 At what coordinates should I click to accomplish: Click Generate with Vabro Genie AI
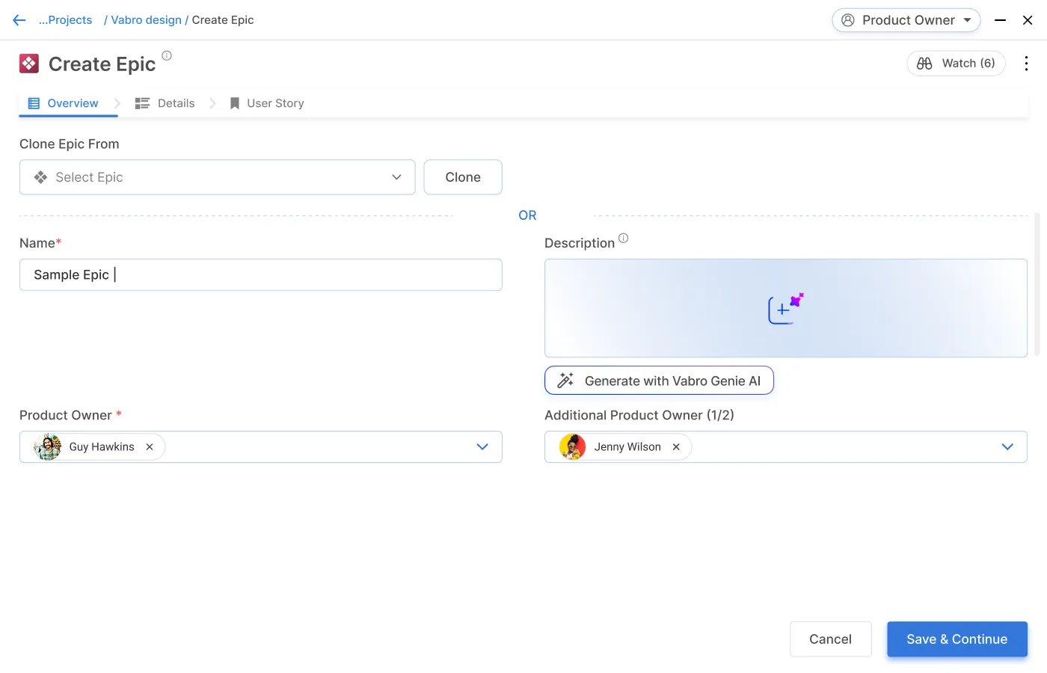[659, 381]
